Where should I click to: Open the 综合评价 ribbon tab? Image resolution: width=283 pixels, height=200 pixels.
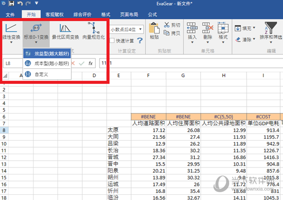coord(82,15)
